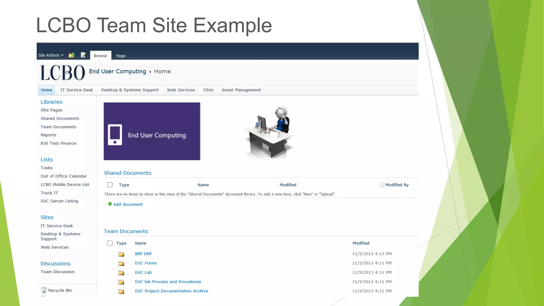544x306 pixels.
Task: Click the EUC Lab folder icon
Action: point(121,273)
